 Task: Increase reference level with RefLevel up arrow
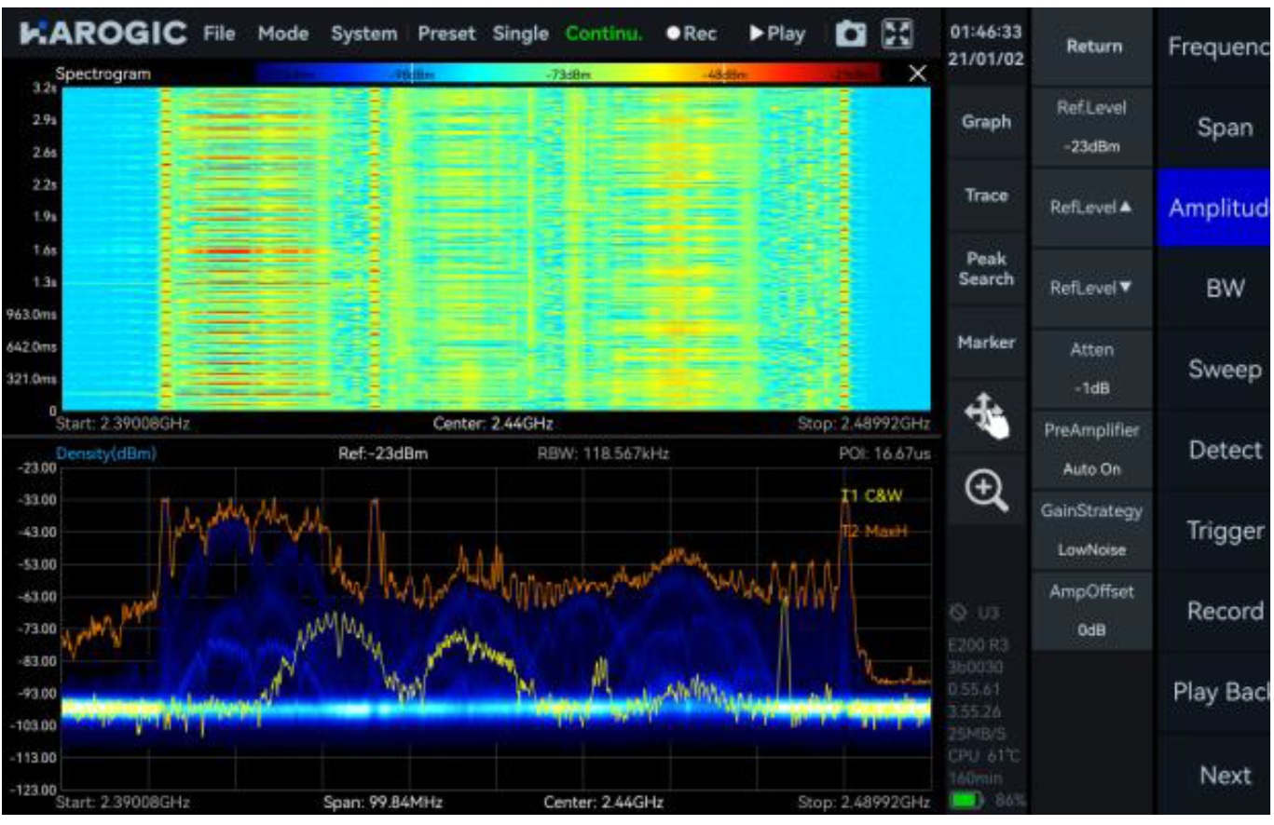click(x=1092, y=208)
